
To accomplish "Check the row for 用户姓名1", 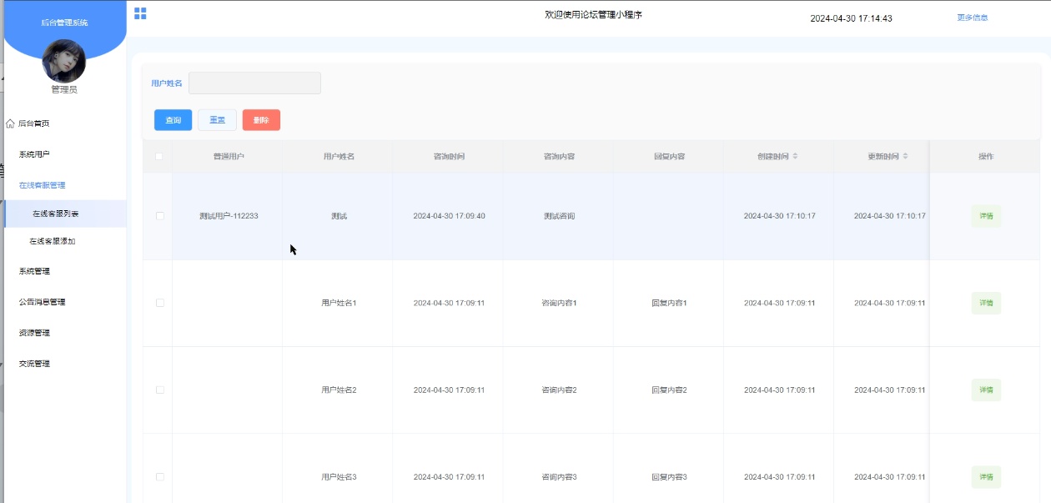I will [x=159, y=303].
